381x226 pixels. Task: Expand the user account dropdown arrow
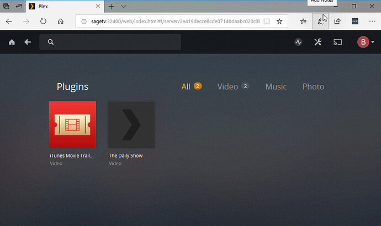pos(373,42)
